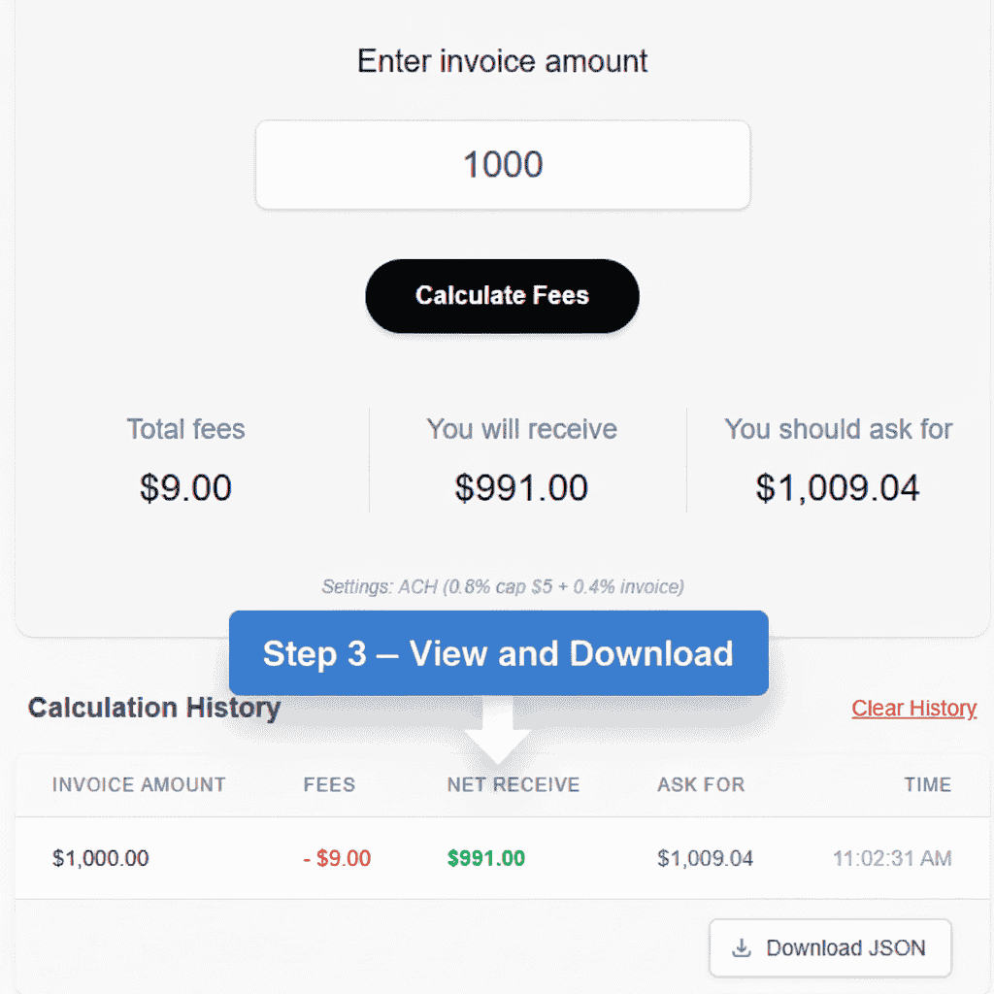This screenshot has height=994, width=994.
Task: Click the large $1,009.04 result value
Action: pyautogui.click(x=838, y=487)
